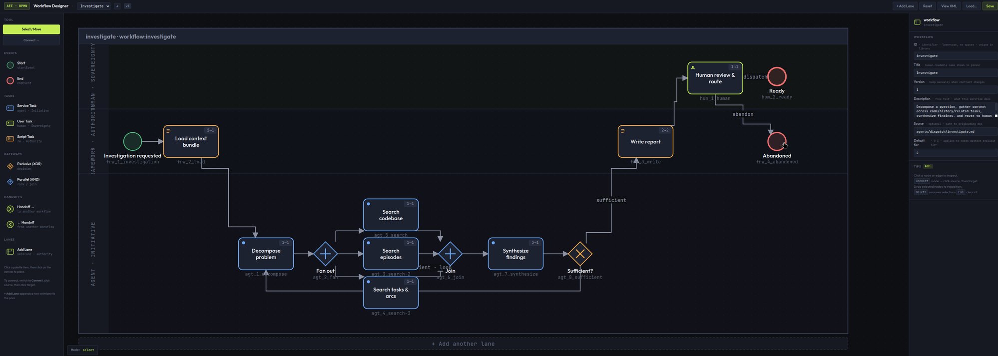Click the Join parallel gateway diamond
This screenshot has width=998, height=356.
[450, 254]
